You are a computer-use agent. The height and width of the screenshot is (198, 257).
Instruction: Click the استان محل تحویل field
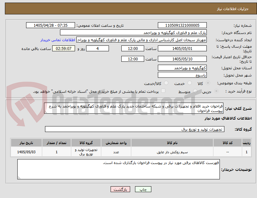[x=182, y=68]
